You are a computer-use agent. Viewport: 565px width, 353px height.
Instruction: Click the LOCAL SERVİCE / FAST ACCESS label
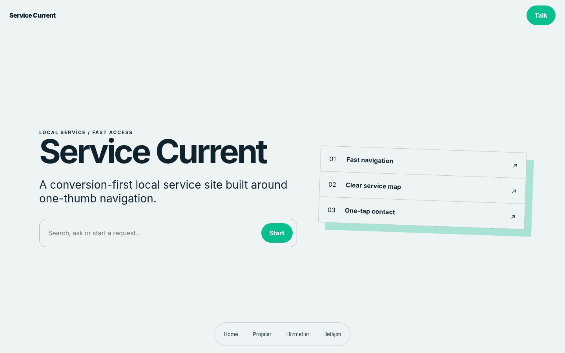tap(86, 133)
